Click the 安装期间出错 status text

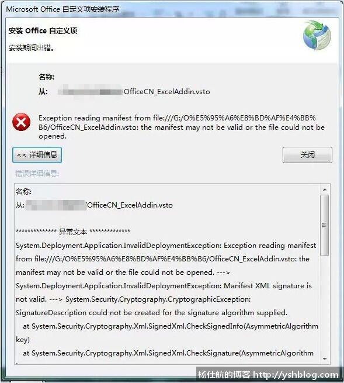point(32,48)
